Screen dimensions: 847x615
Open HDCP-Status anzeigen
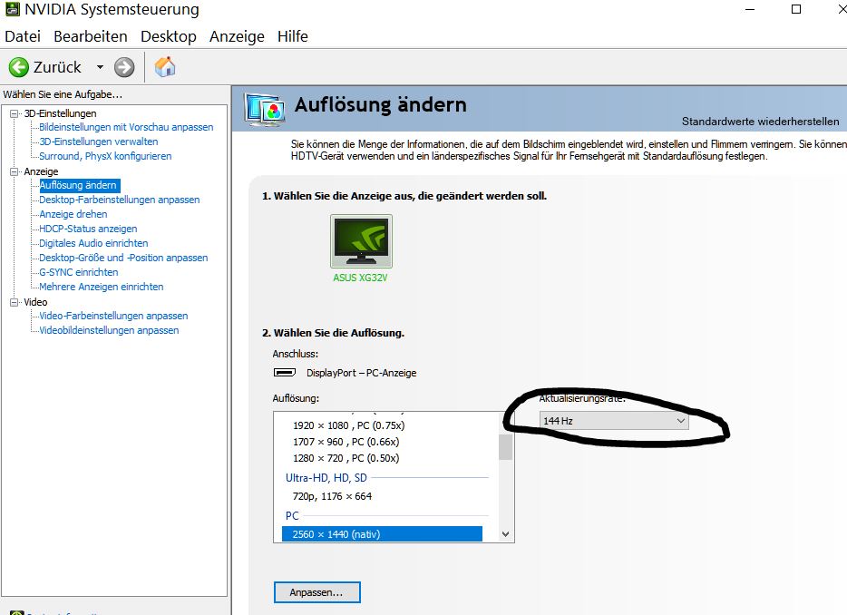click(x=88, y=229)
